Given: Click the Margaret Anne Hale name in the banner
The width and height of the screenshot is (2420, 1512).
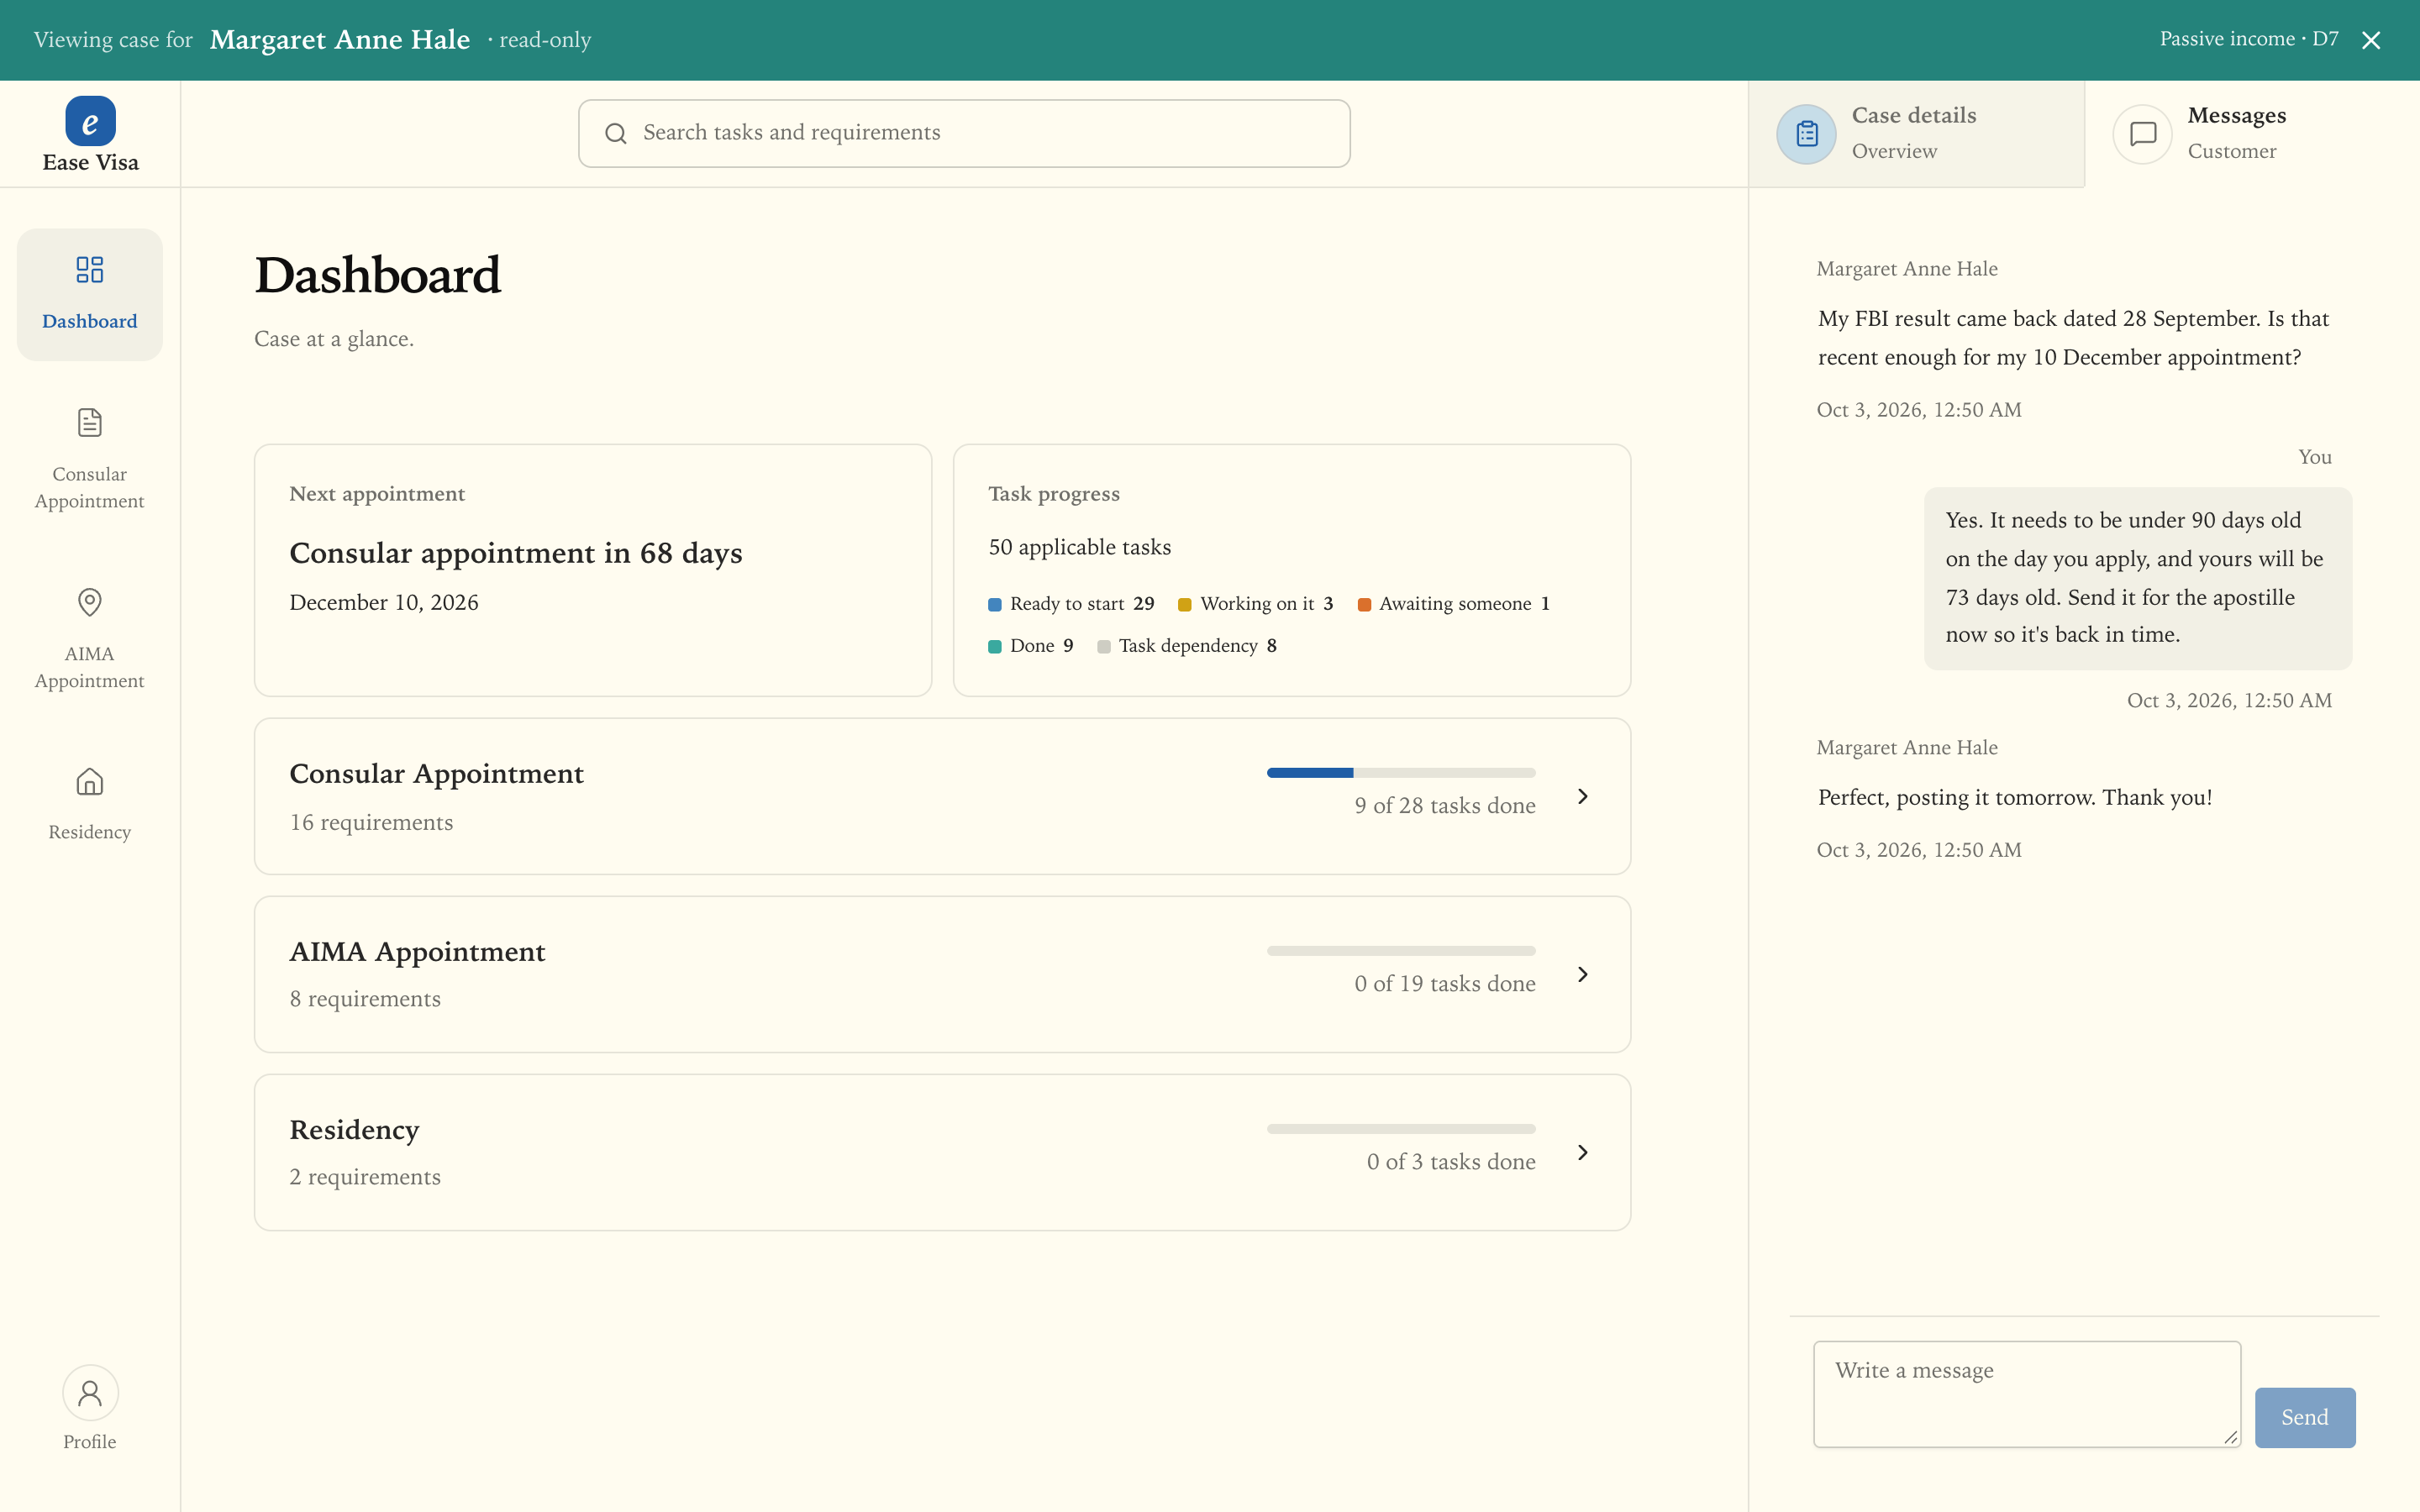Looking at the screenshot, I should point(340,40).
